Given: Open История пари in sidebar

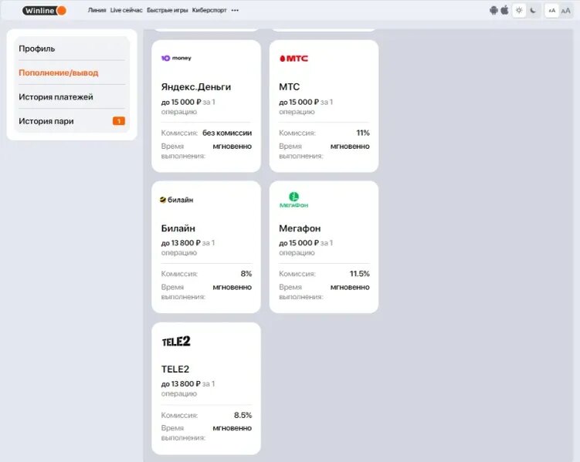Looking at the screenshot, I should click(x=72, y=121).
